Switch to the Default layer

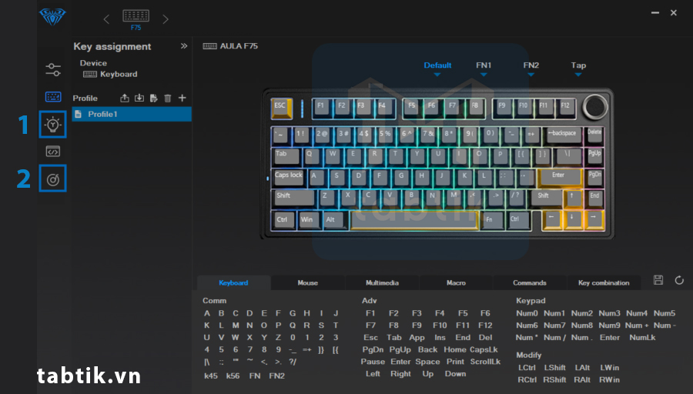tap(437, 67)
